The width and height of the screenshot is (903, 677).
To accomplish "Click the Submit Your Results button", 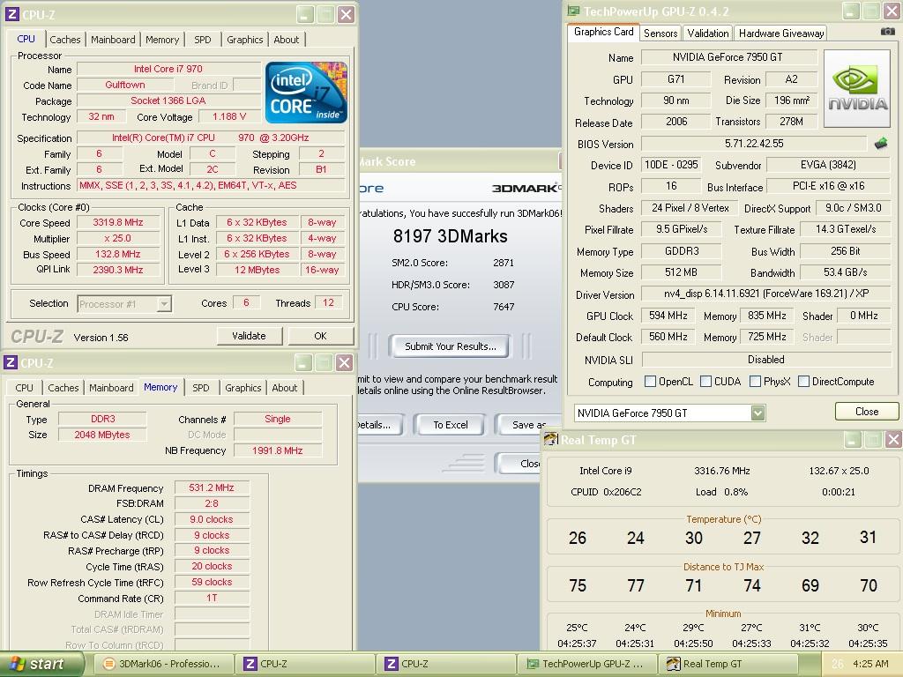I will click(449, 346).
